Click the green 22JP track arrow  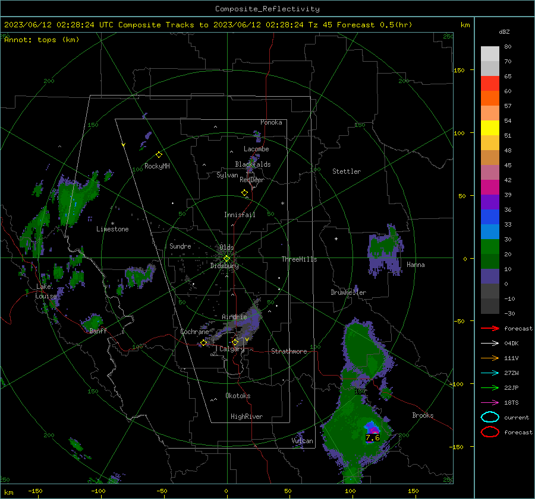pyautogui.click(x=490, y=387)
